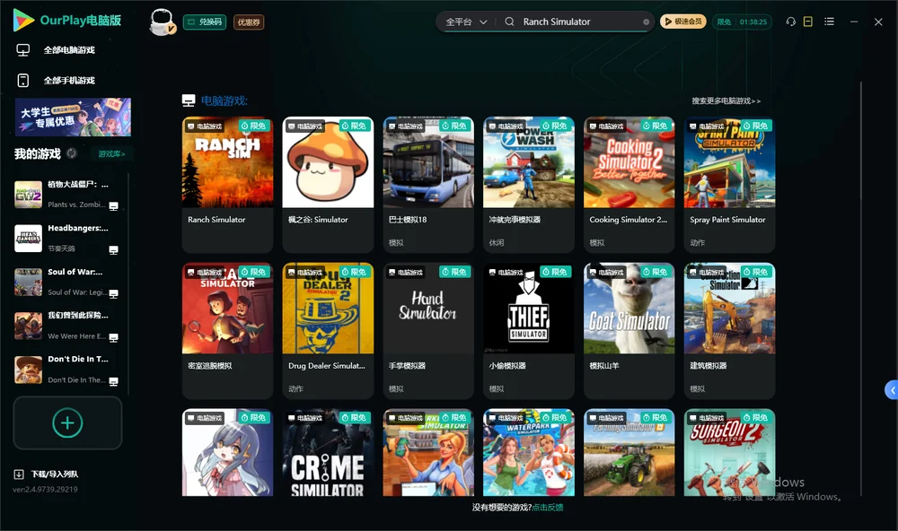Open 我们曾到此探险 in my games list
This screenshot has width=898, height=531.
(x=66, y=326)
